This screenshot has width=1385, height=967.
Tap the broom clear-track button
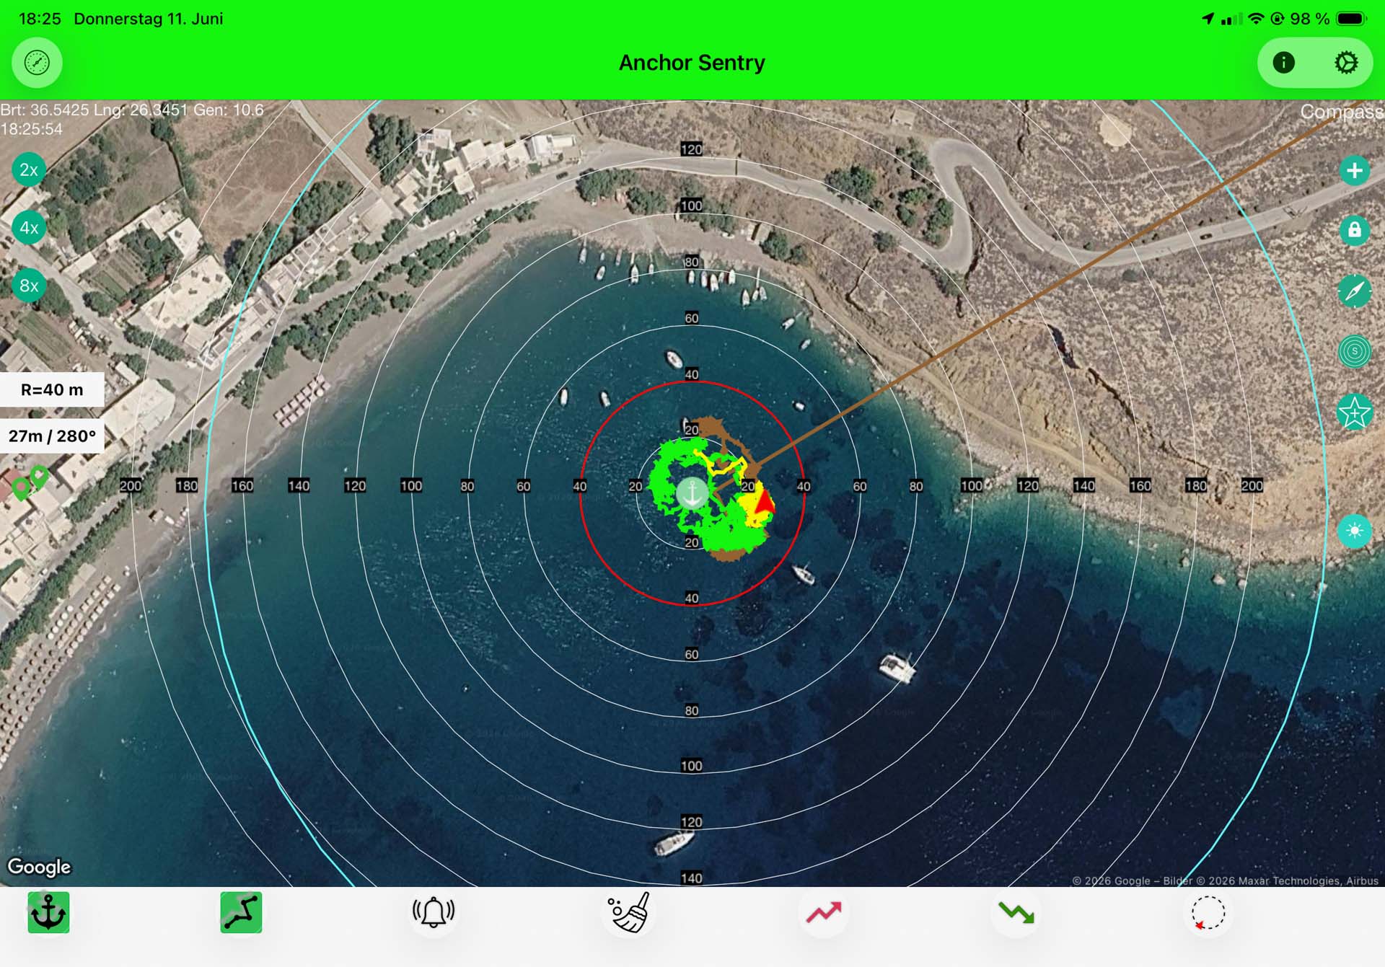pos(629,913)
